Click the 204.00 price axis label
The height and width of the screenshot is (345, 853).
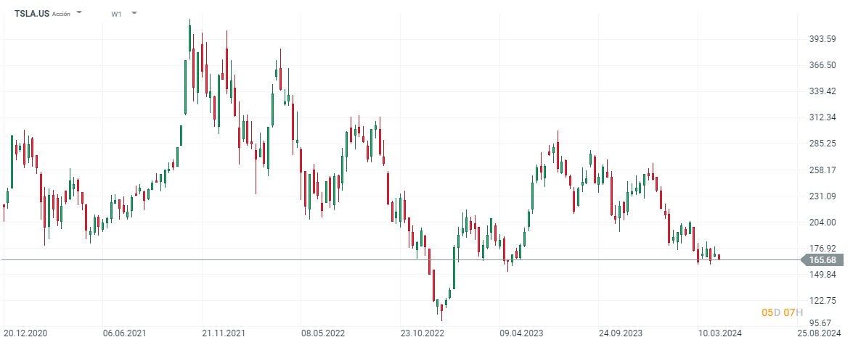click(x=823, y=223)
